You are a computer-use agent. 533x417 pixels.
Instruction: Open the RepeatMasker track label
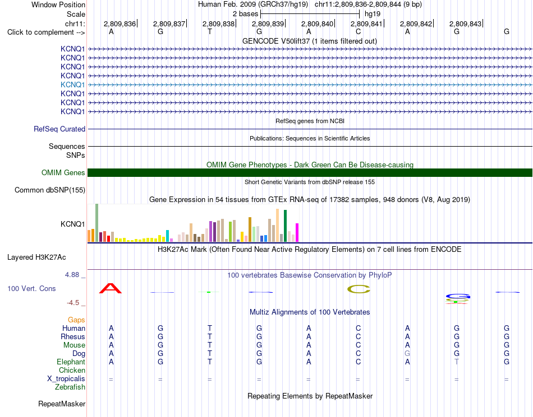pyautogui.click(x=62, y=404)
